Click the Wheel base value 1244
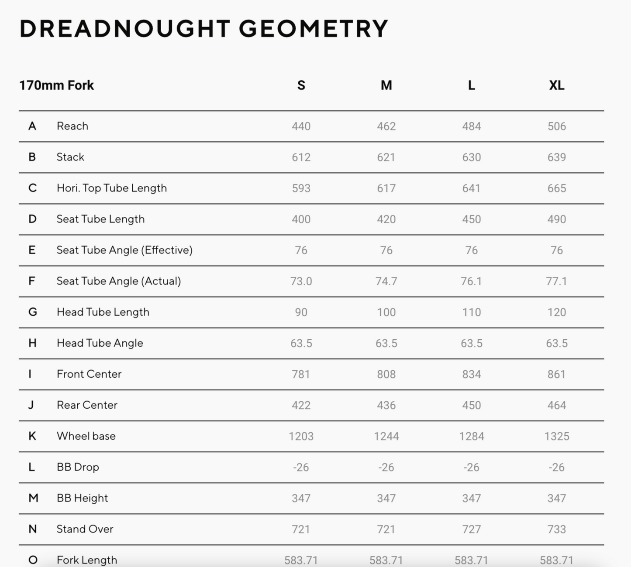The width and height of the screenshot is (631, 567). point(386,436)
